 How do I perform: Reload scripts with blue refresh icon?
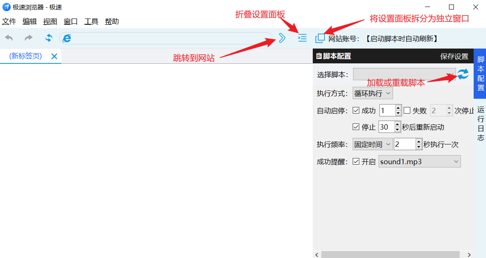point(463,74)
